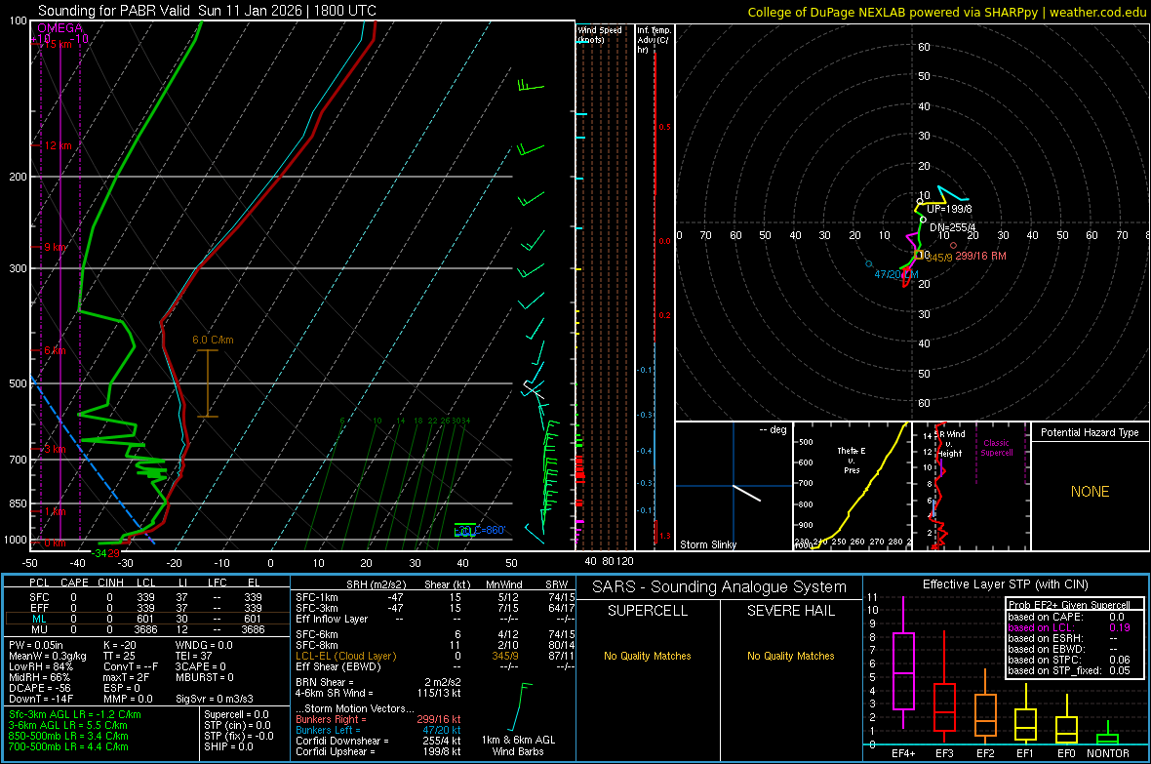This screenshot has width=1151, height=764.
Task: Click the 'TT = 25' index value
Action: [x=120, y=656]
